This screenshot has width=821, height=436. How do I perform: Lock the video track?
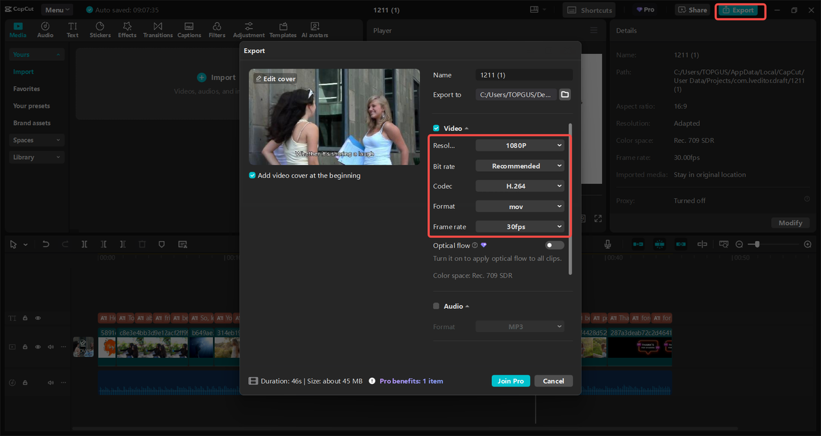click(x=25, y=347)
